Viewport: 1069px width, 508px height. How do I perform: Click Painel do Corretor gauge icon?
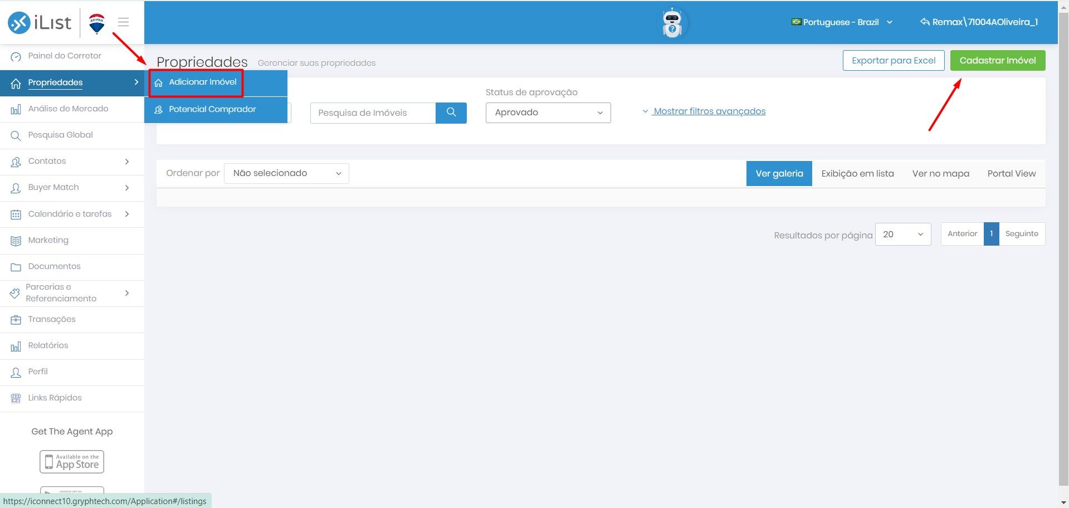16,56
